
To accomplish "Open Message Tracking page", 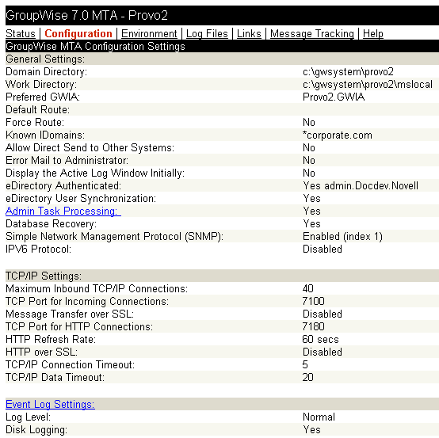I will pos(312,33).
